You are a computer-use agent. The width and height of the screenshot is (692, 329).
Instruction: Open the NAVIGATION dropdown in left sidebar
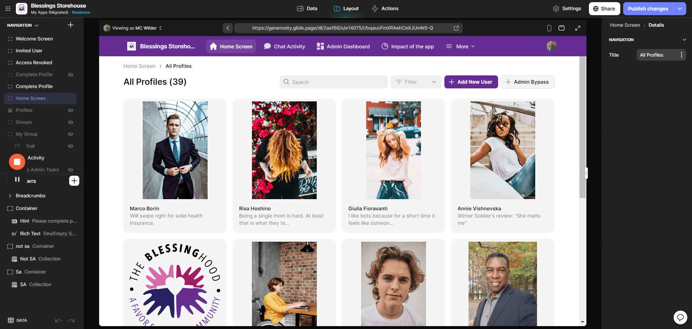(23, 25)
